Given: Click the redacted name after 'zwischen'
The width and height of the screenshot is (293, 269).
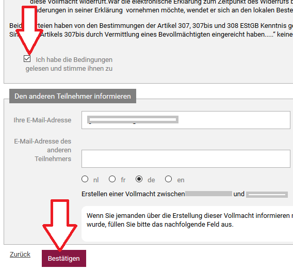Looking at the screenshot, I should (209, 194).
